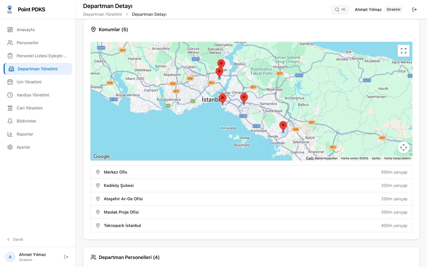This screenshot has height=267, width=427.
Task: Click the Google logo on the map
Action: pyautogui.click(x=101, y=156)
